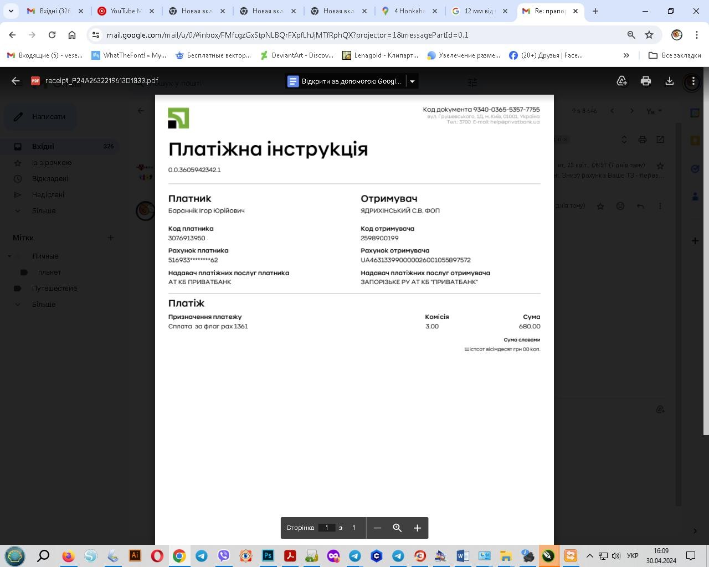Viewport: 709px width, 567px height.
Task: Open Photoshop from the taskbar
Action: pyautogui.click(x=268, y=555)
